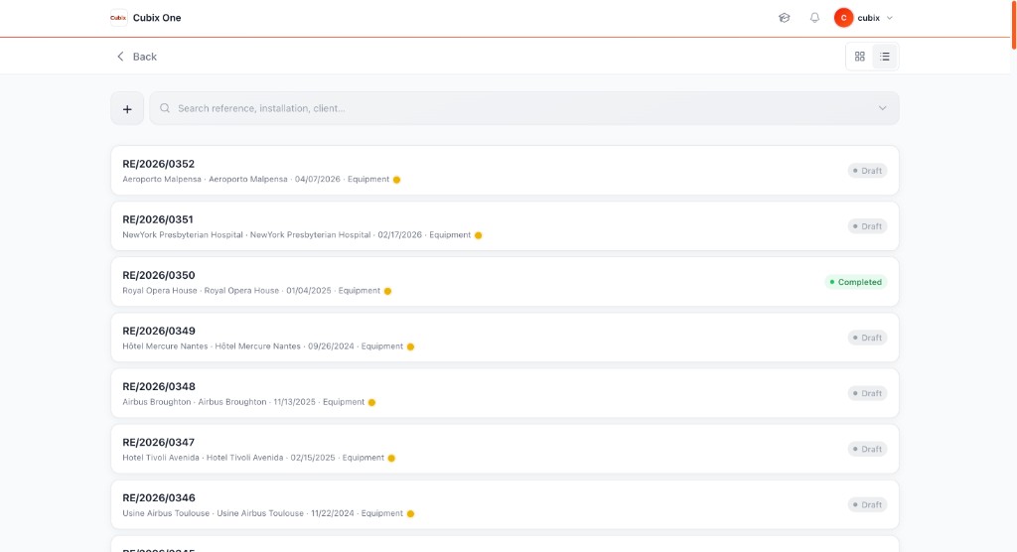Image resolution: width=1017 pixels, height=552 pixels.
Task: Open record RE/2026/0350
Action: (505, 282)
